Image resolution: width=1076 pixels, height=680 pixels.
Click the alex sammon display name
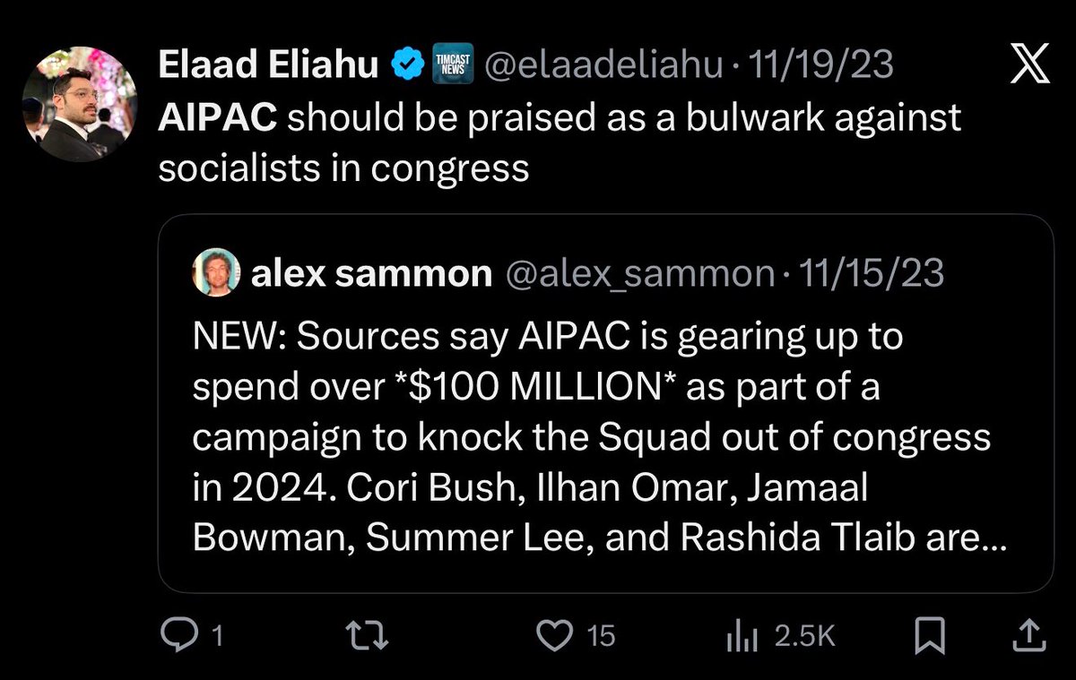pos(371,274)
